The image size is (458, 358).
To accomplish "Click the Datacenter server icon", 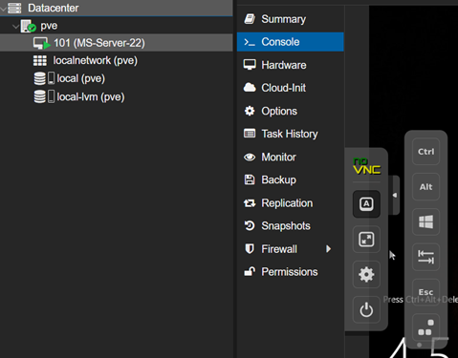I will 14,8.
